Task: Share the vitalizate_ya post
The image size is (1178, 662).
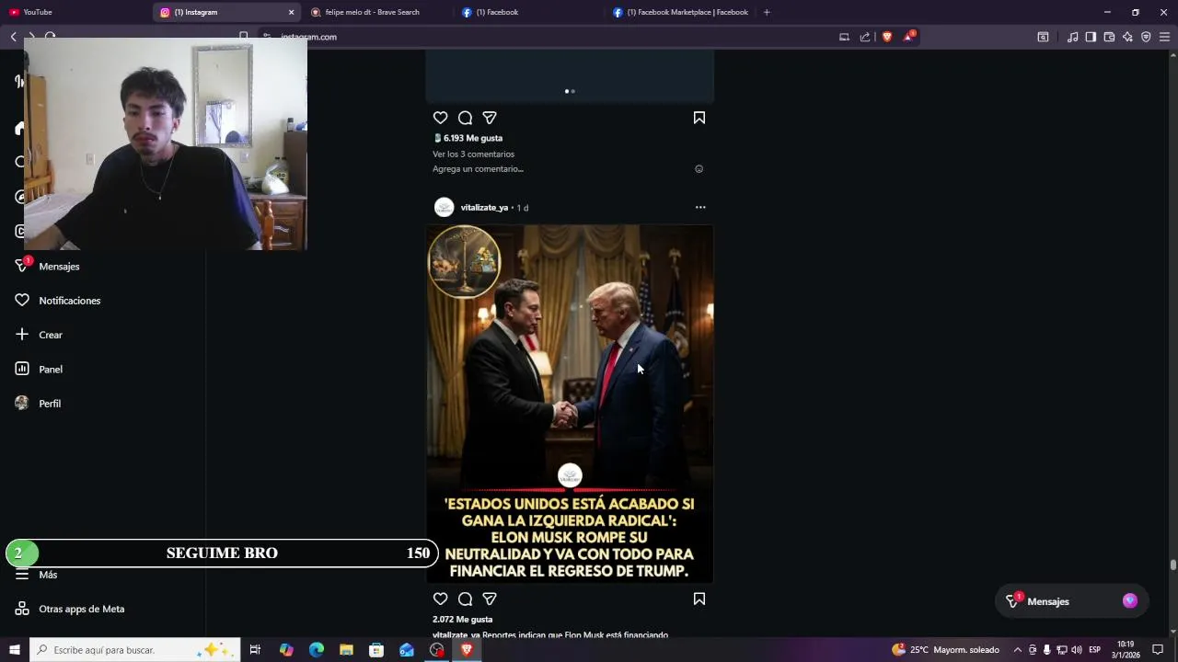Action: coord(490,599)
